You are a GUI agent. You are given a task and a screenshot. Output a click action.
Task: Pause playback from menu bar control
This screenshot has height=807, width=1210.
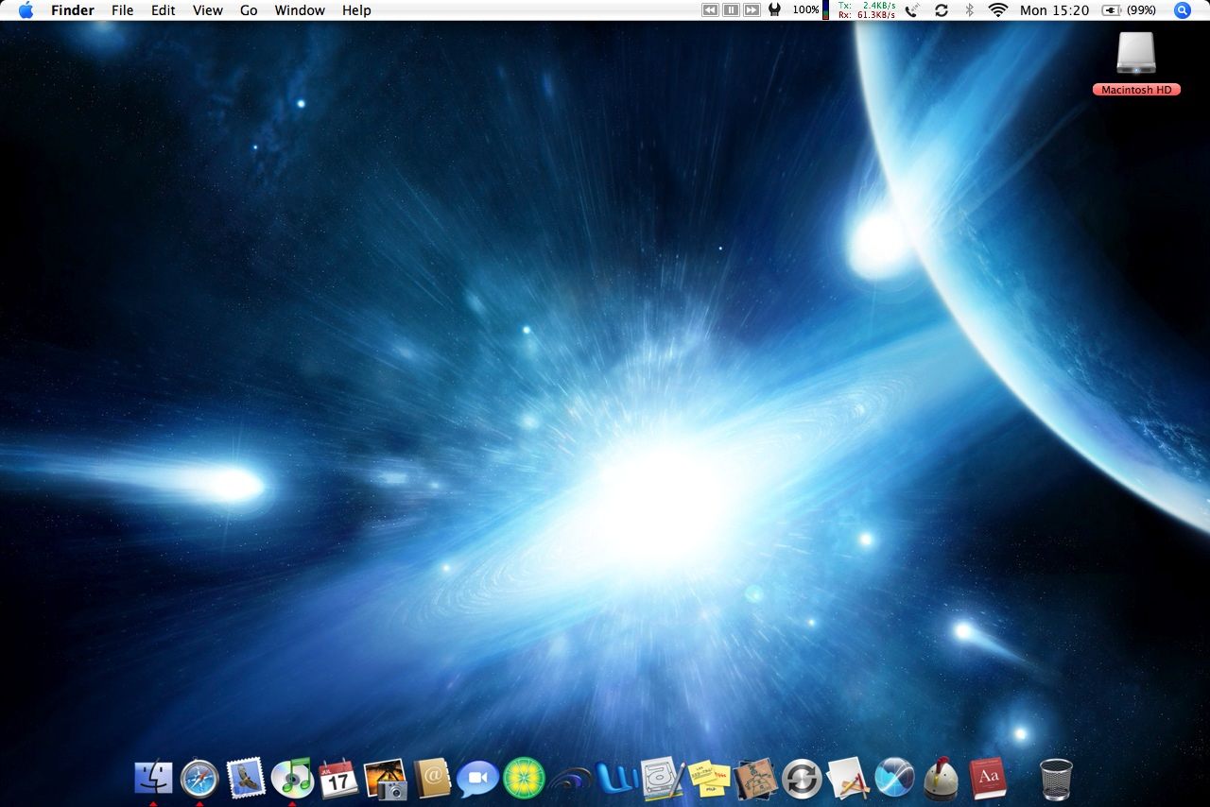731,10
